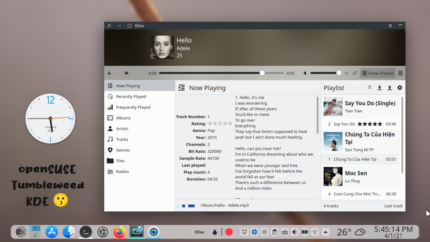430x242 pixels.
Task: Open Elisa's hamburger application menu
Action: click(x=400, y=73)
